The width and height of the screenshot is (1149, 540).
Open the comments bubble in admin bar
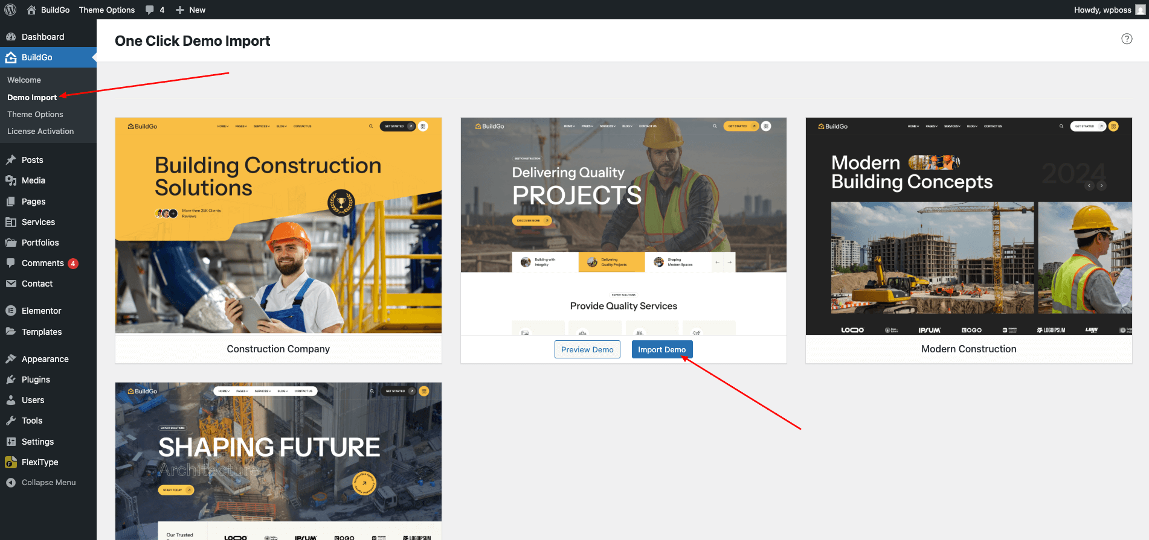150,10
